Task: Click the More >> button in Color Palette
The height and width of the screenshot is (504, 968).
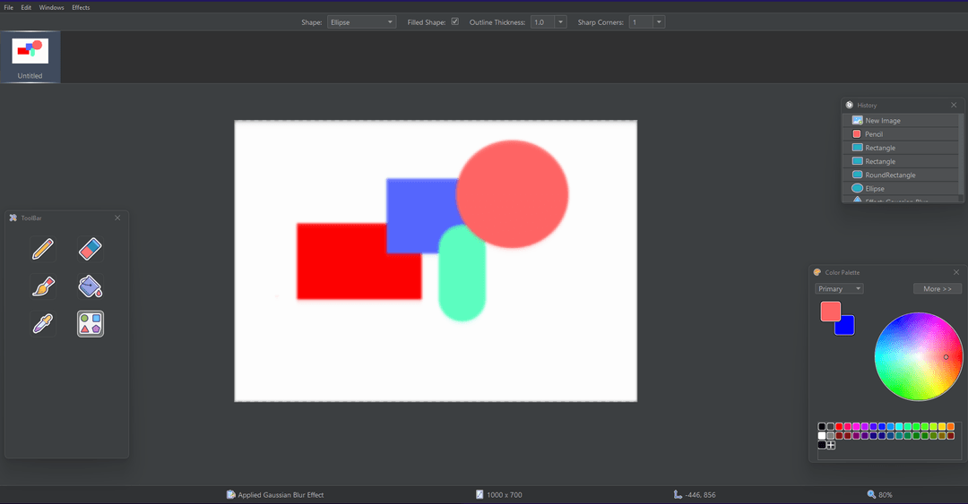Action: coord(938,289)
